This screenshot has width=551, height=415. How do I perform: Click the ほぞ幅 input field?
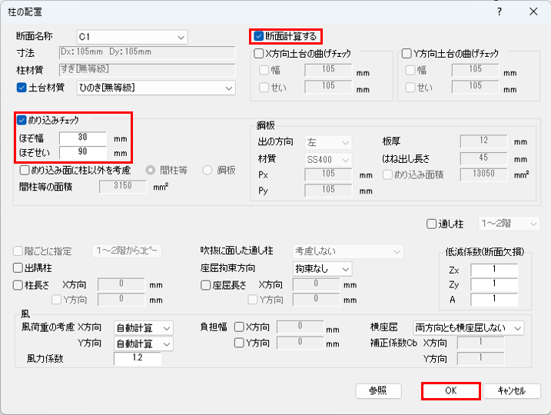tap(83, 138)
